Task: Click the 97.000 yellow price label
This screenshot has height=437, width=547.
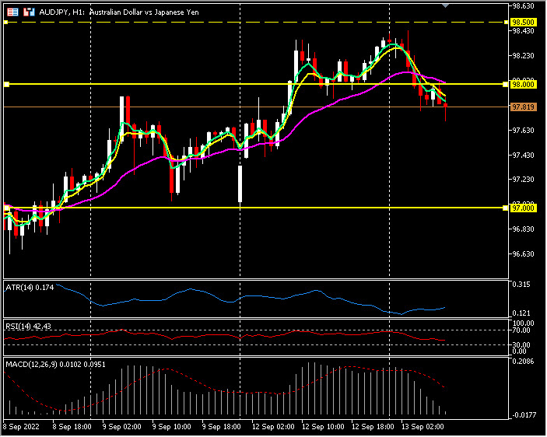Action: pyautogui.click(x=524, y=208)
